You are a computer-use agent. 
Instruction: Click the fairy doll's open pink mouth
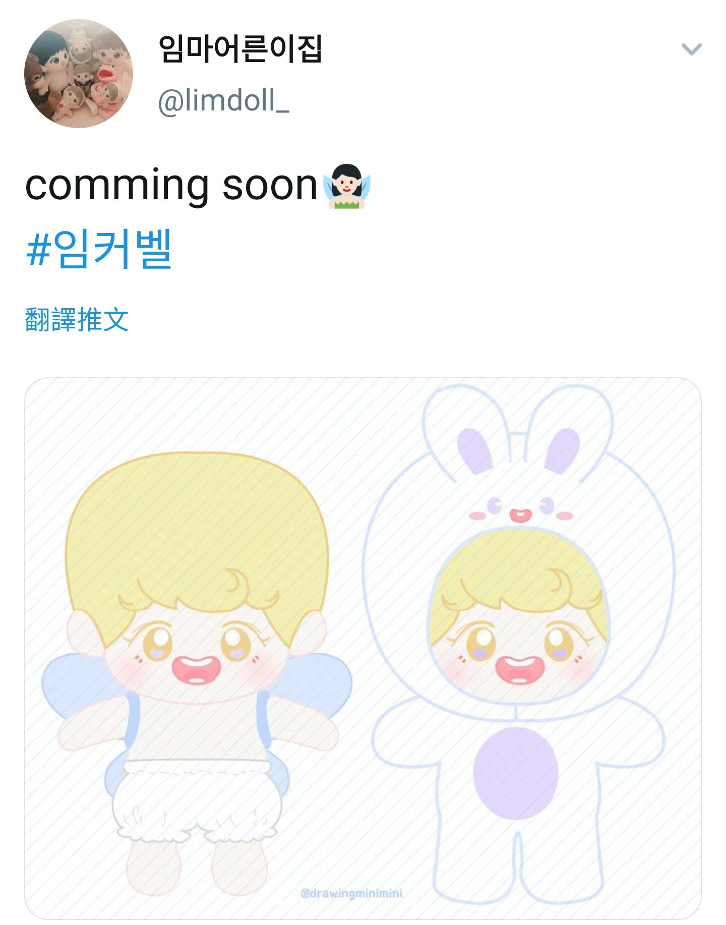tap(197, 671)
